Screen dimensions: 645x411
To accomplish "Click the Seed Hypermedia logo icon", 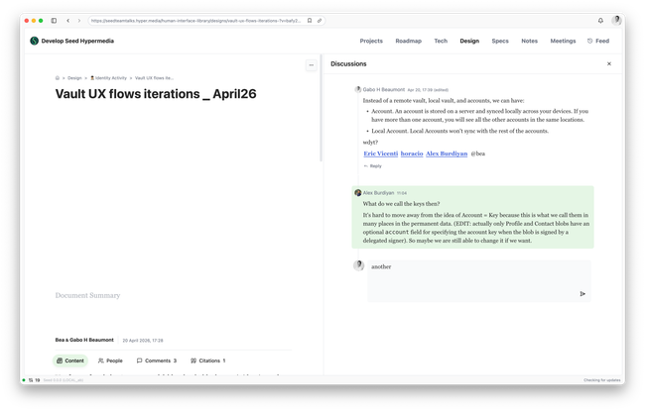I will click(x=34, y=42).
